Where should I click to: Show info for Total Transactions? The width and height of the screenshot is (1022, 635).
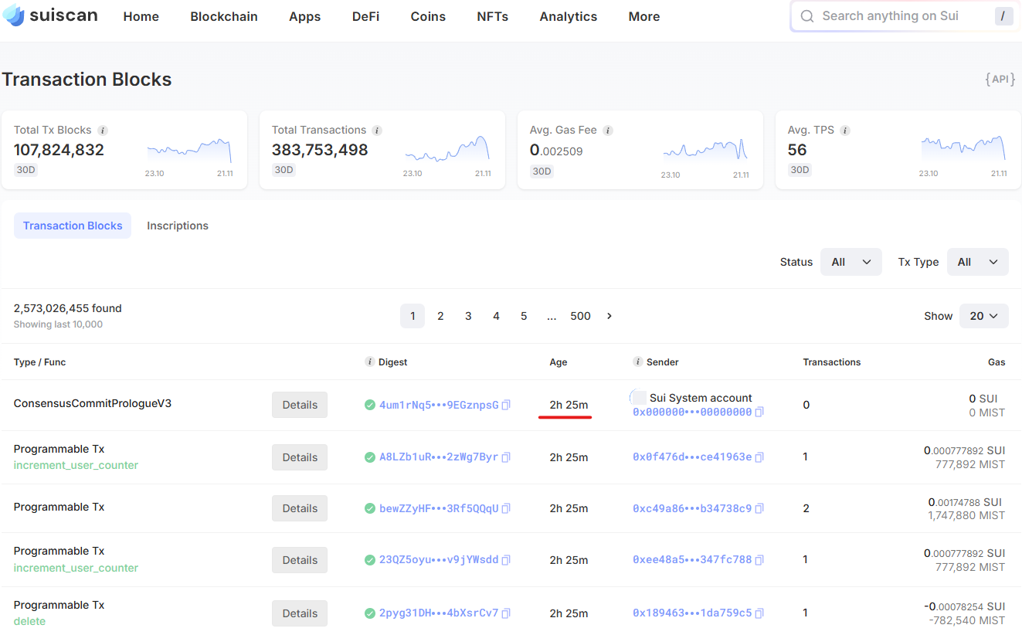pyautogui.click(x=377, y=131)
